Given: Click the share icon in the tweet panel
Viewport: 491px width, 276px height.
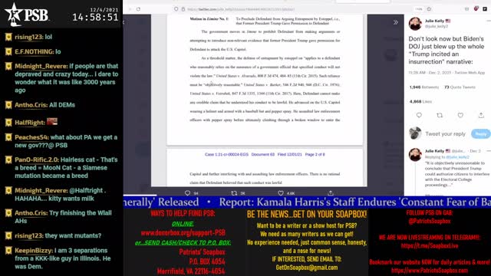Looking at the screenshot, I should pos(481,115).
